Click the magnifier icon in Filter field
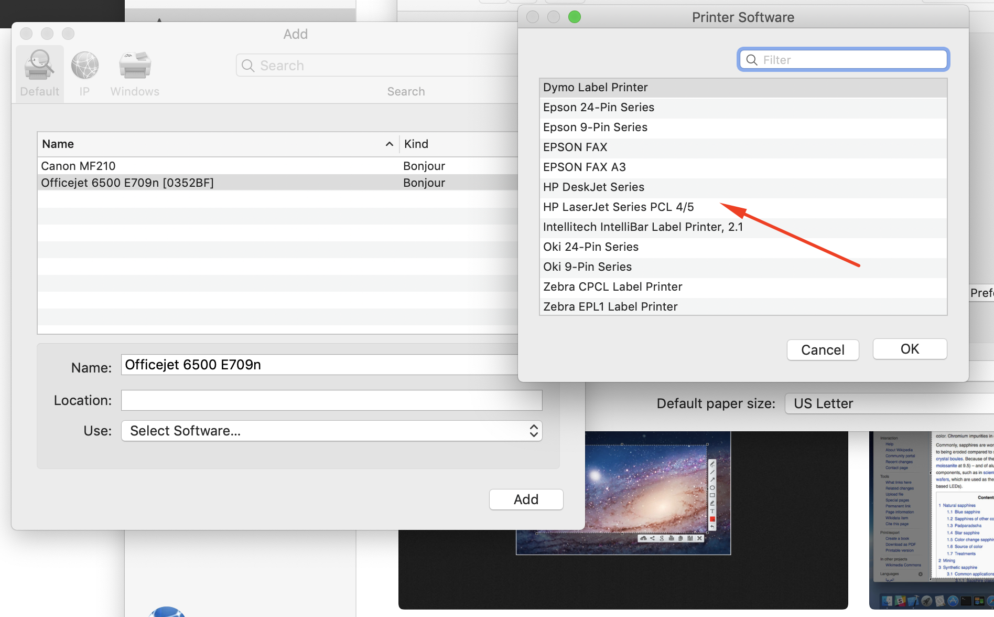994x617 pixels. pos(752,60)
